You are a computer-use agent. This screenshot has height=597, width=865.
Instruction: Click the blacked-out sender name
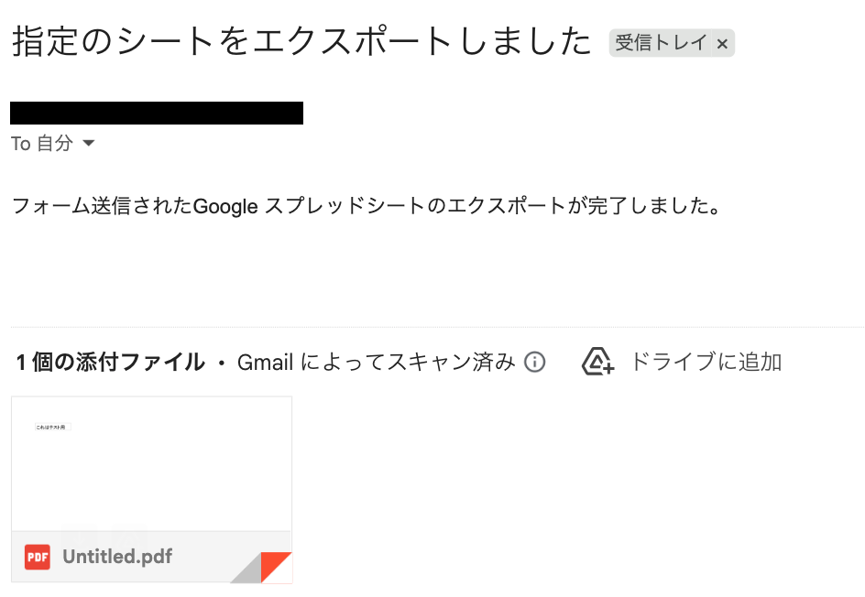[x=157, y=113]
